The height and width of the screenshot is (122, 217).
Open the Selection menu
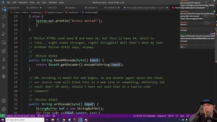coord(23,2)
